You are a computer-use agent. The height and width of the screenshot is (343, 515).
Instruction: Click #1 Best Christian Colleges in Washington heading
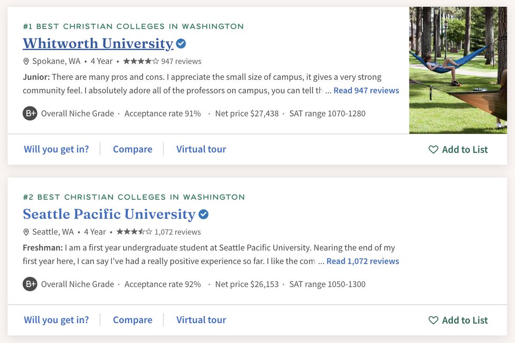click(133, 26)
